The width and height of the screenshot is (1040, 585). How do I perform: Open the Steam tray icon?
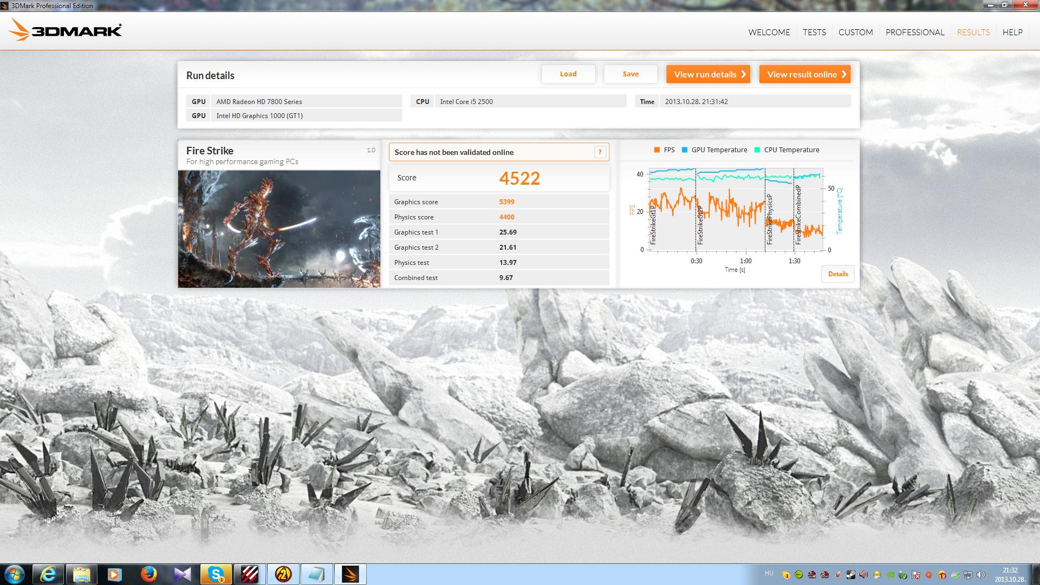(851, 575)
